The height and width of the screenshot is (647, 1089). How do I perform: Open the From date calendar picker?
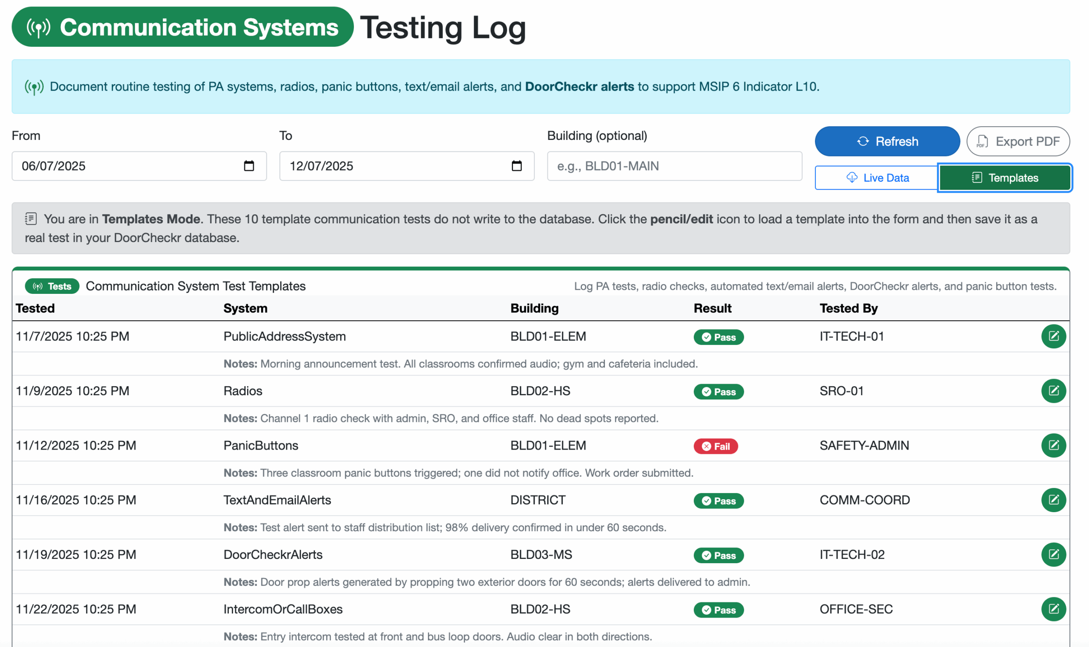coord(249,165)
